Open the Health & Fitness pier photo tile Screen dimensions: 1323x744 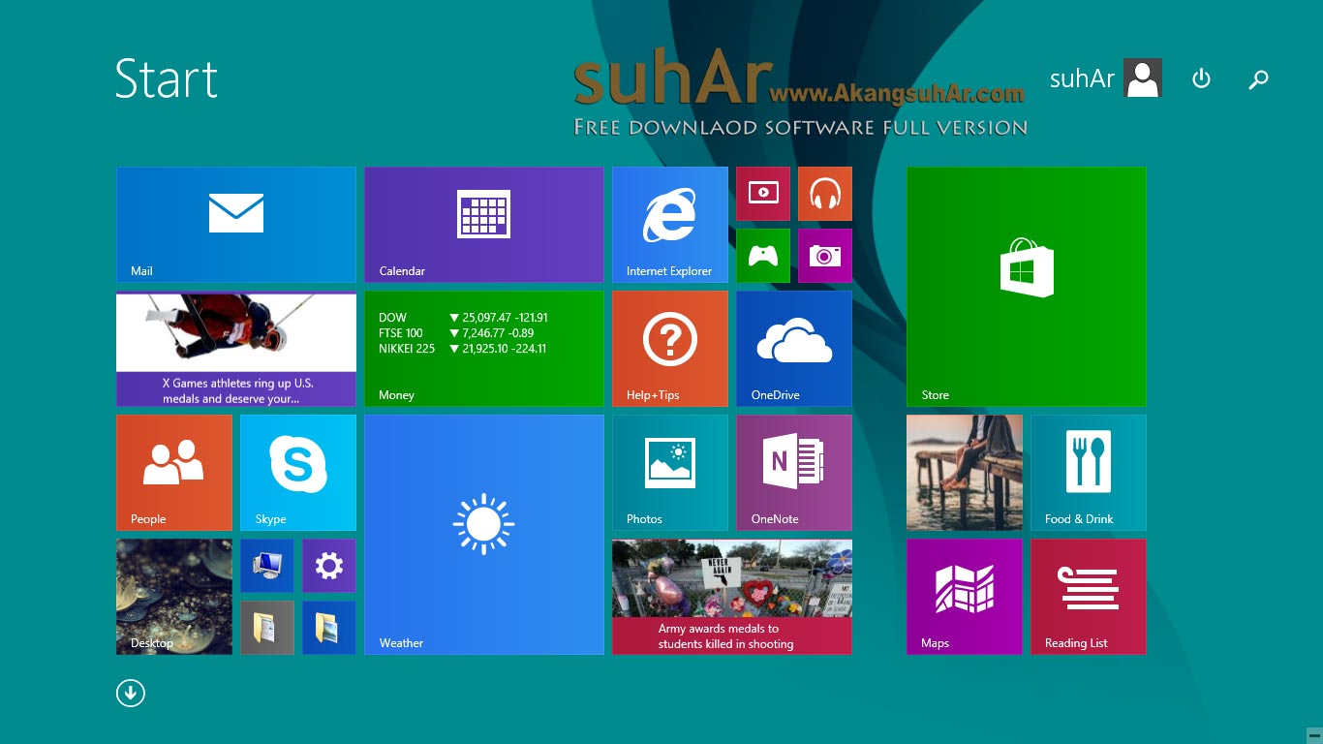[x=965, y=473]
